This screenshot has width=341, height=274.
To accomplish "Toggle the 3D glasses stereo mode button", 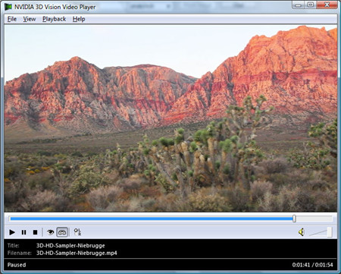I will click(62, 232).
